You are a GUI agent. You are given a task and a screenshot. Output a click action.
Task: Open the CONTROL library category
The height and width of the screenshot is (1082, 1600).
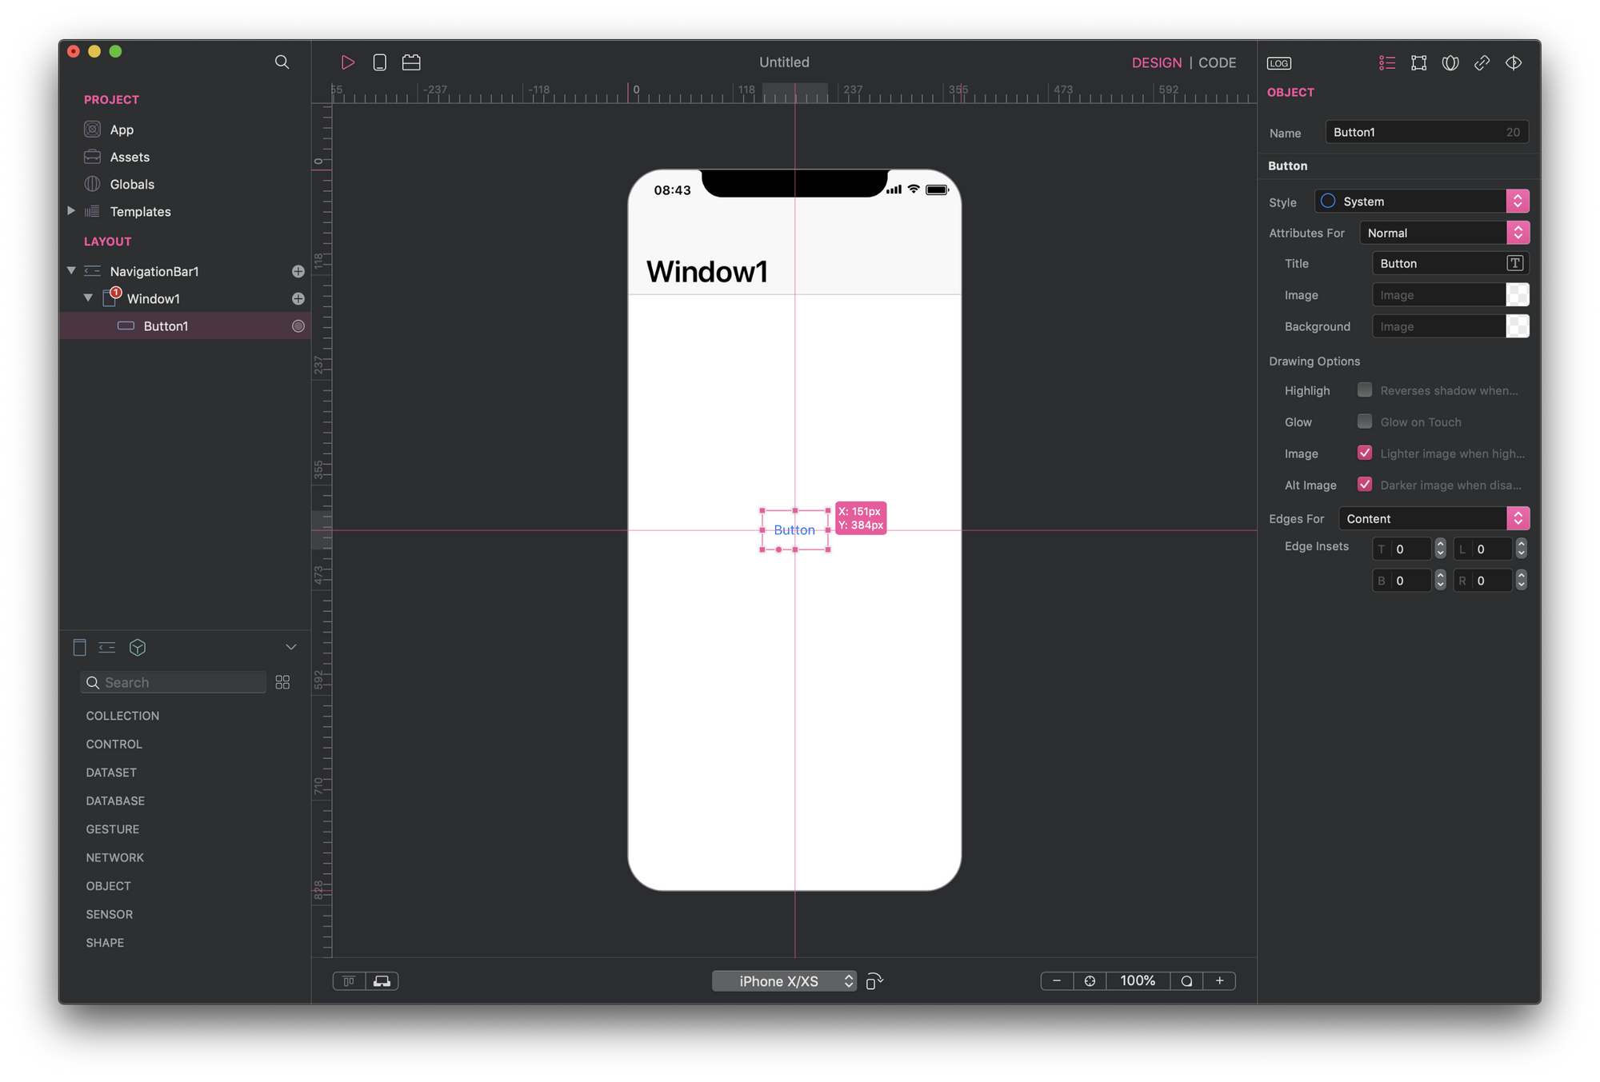(x=114, y=744)
